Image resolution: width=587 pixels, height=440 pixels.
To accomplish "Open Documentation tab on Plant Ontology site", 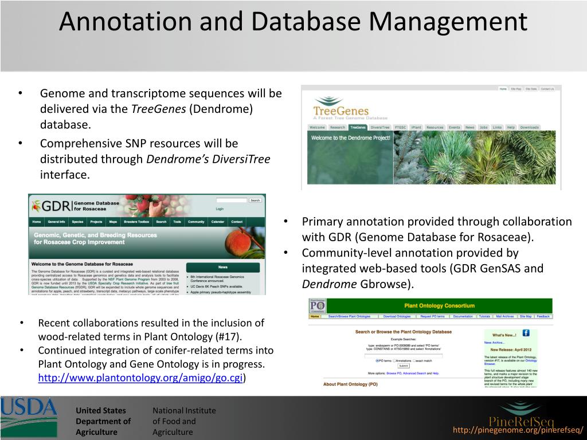I will pos(463,316).
